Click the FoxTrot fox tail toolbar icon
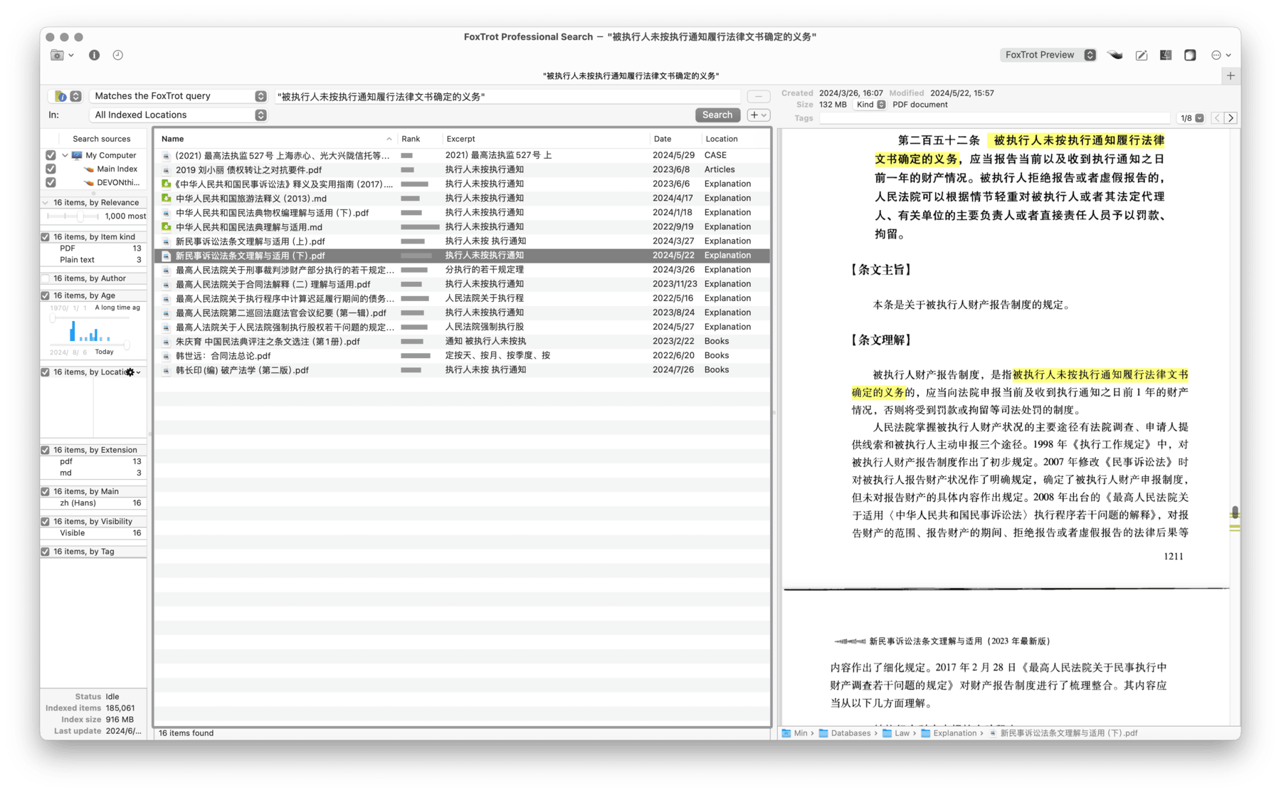Viewport: 1281px width, 793px height. (x=1115, y=55)
